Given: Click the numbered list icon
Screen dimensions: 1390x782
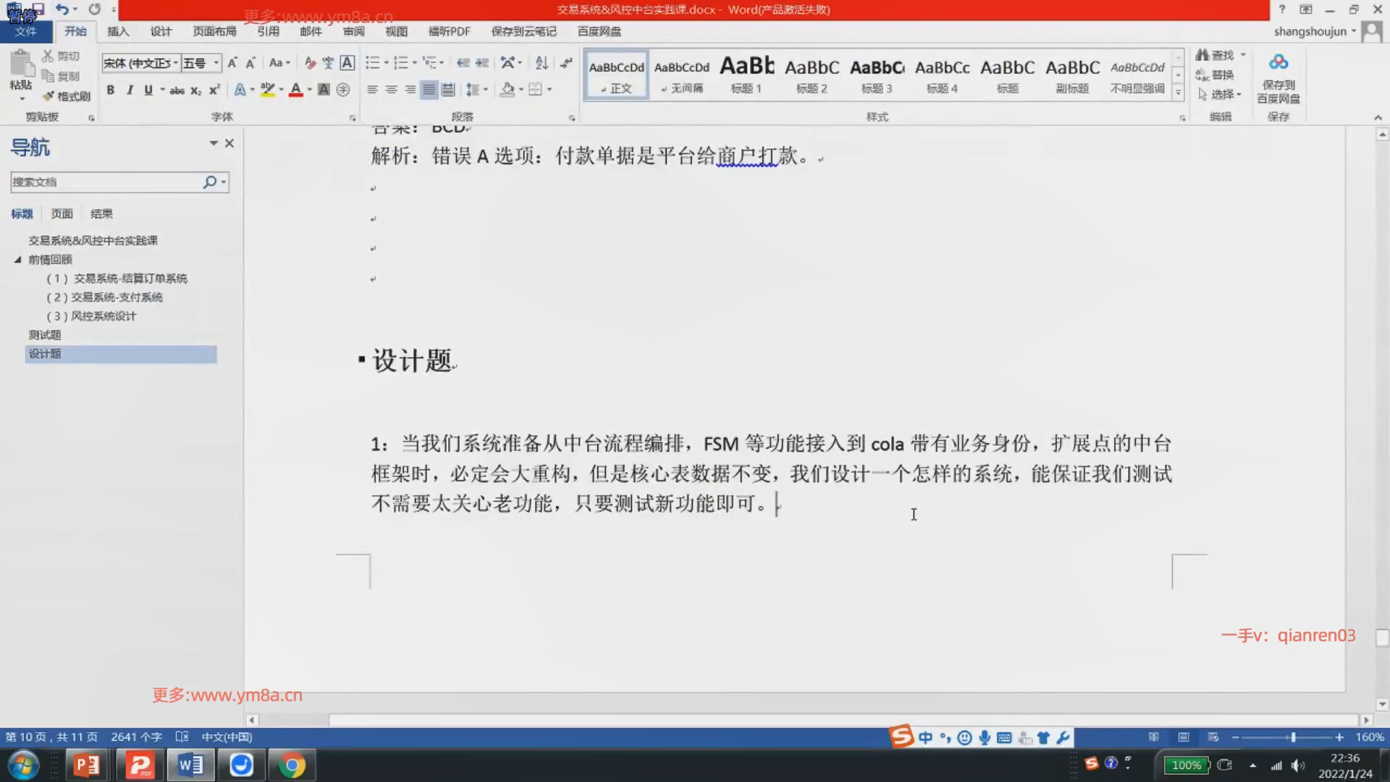Looking at the screenshot, I should tap(400, 63).
